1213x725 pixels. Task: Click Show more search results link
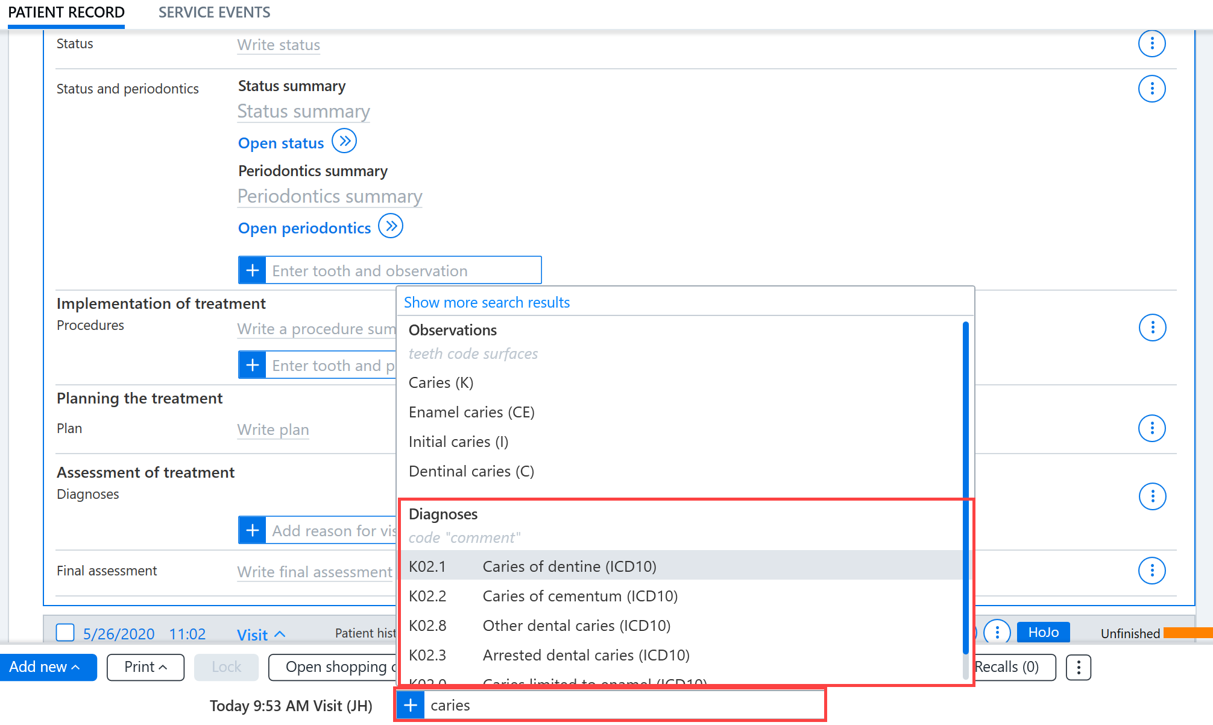pyautogui.click(x=487, y=302)
